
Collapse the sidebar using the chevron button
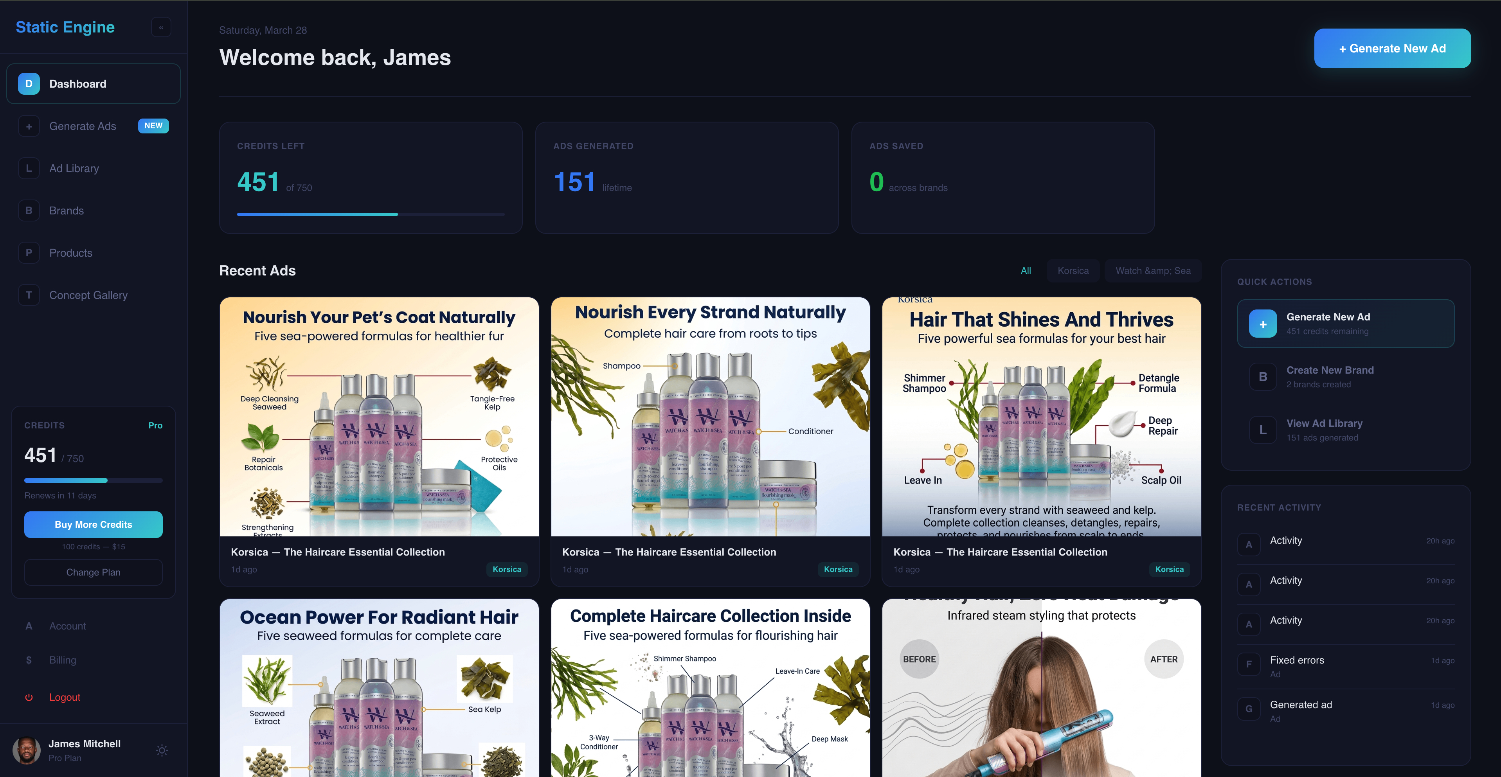pyautogui.click(x=161, y=27)
